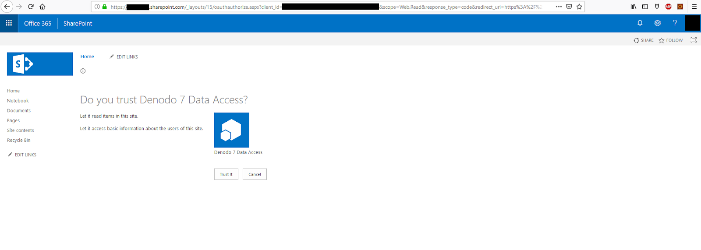Image resolution: width=701 pixels, height=250 pixels.
Task: Click EDIT LINKS in the top navigation
Action: 124,57
